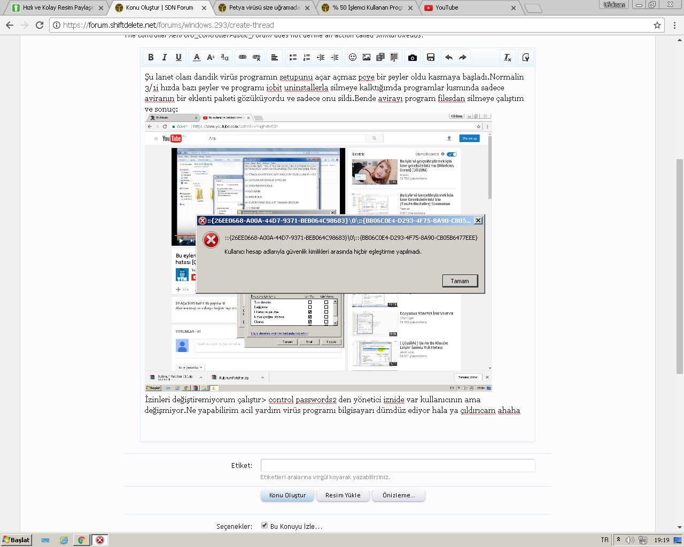Viewport: 684px width, 547px height.
Task: Open the font family dropdown
Action: point(225,57)
